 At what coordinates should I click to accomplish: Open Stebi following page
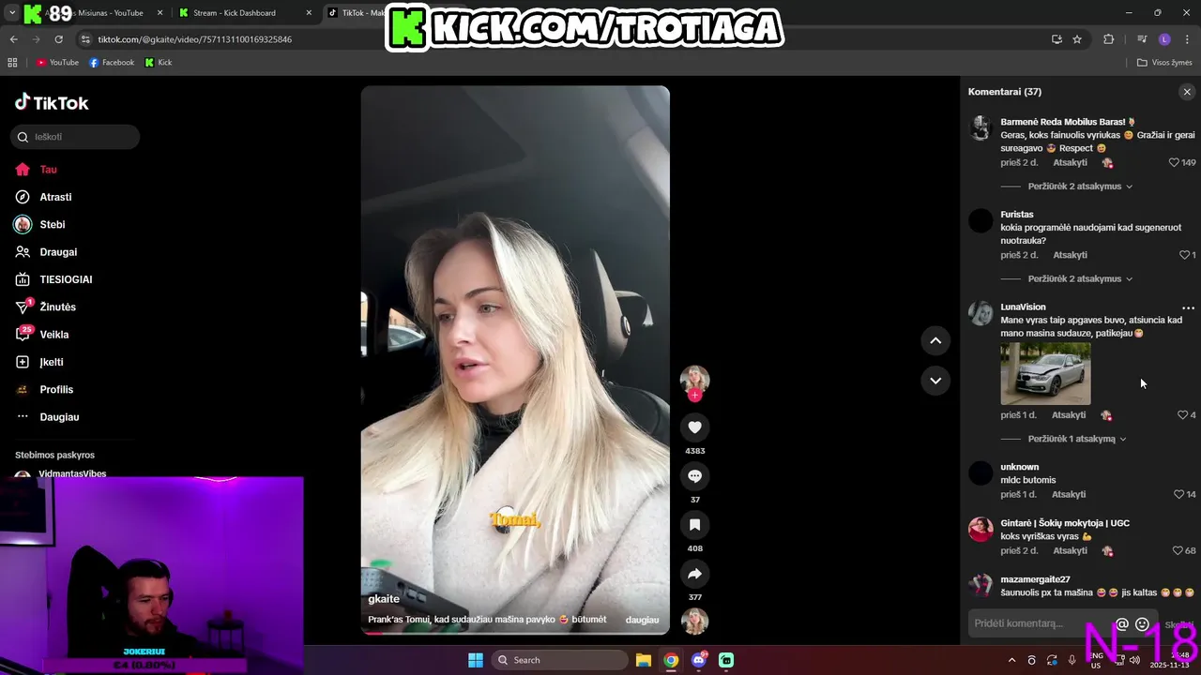click(x=52, y=225)
